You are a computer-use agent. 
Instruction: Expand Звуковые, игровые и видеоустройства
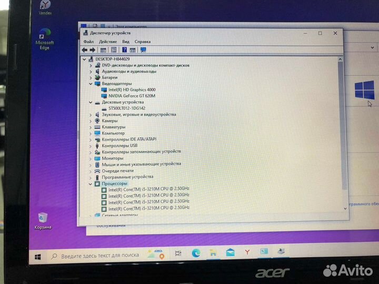coord(91,115)
